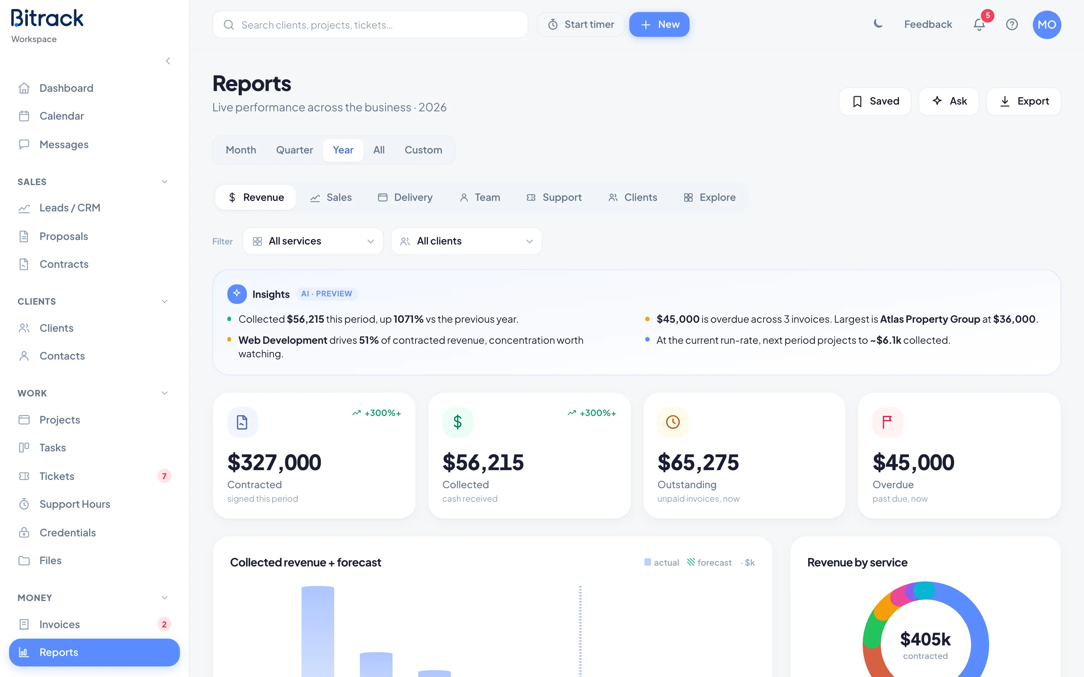Click the search clients input field
This screenshot has width=1084, height=677.
tap(370, 24)
